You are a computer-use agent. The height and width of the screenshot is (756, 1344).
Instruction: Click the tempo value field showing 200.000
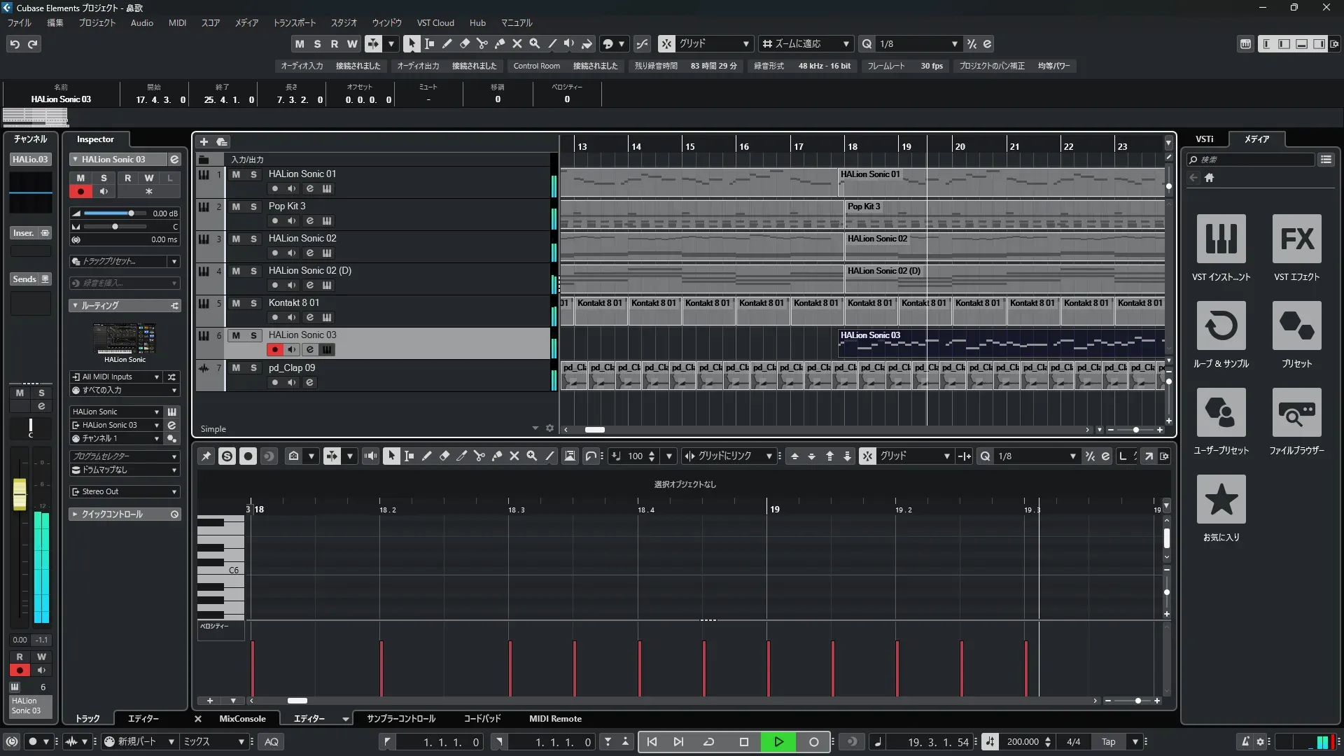(x=1022, y=742)
